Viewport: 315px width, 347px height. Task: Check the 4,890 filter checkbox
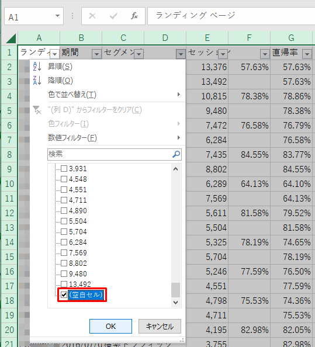(x=64, y=211)
